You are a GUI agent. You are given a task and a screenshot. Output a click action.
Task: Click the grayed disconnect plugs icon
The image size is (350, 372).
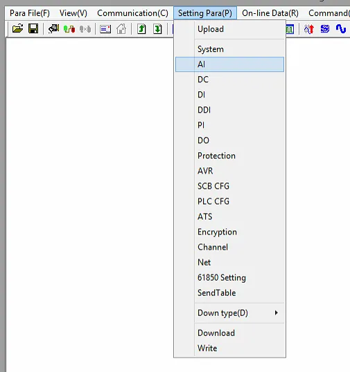point(85,29)
